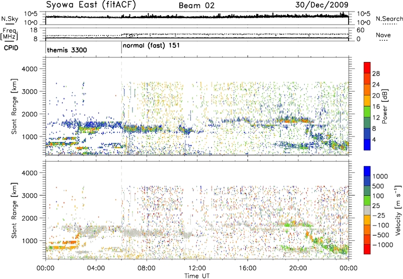
Task: Click the '60' Nave axis tick
Action: tap(360, 30)
